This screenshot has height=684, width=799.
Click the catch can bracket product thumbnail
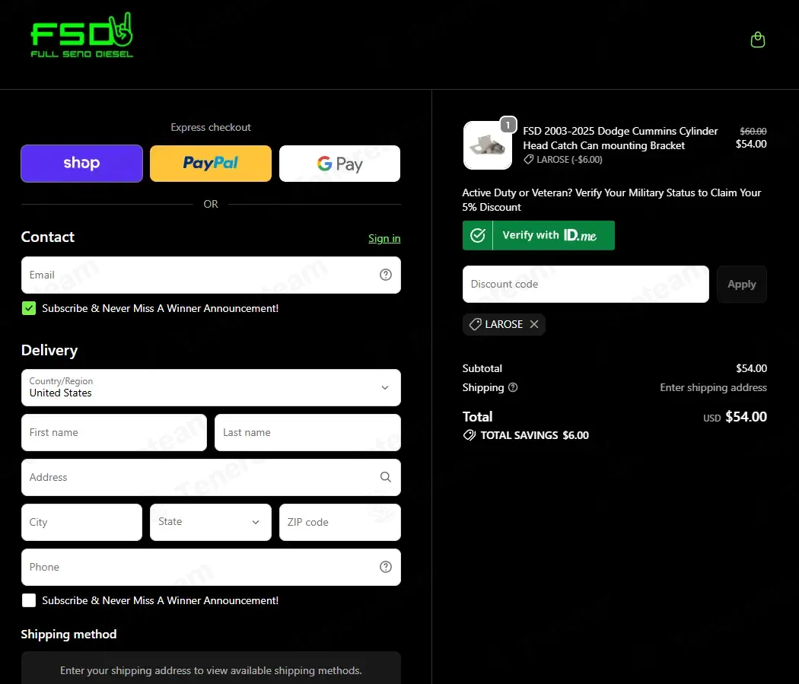tap(488, 145)
